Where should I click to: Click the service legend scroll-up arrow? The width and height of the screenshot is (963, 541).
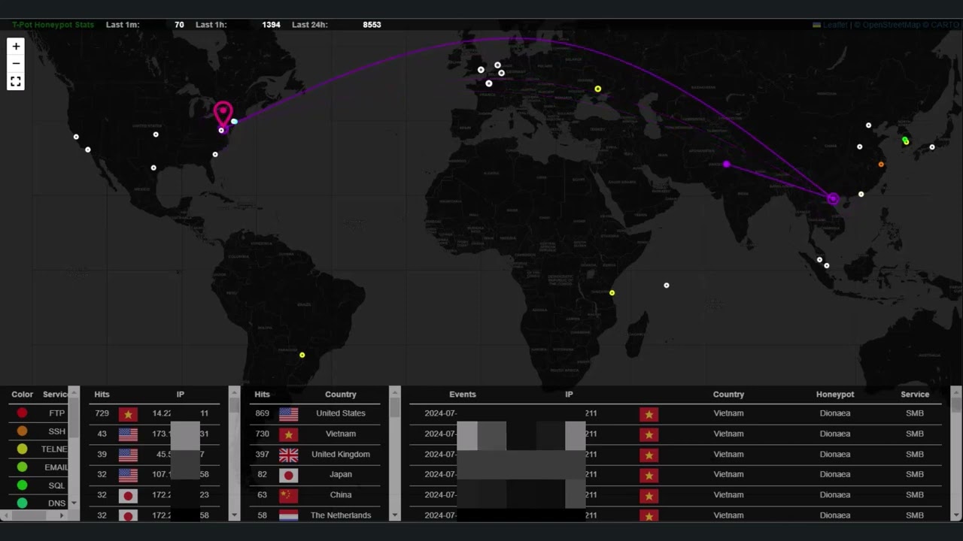(74, 391)
